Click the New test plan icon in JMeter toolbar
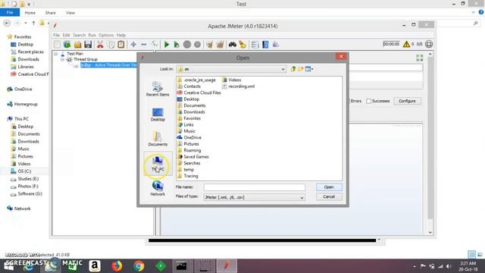This screenshot has height=273, width=485. [x=58, y=44]
